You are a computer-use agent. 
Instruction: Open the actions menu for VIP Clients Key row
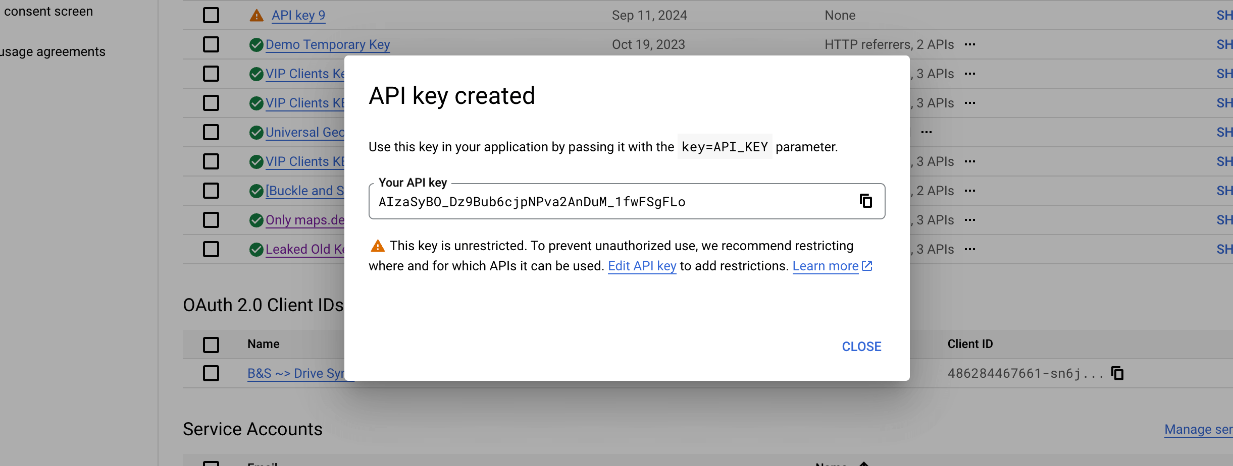tap(971, 74)
